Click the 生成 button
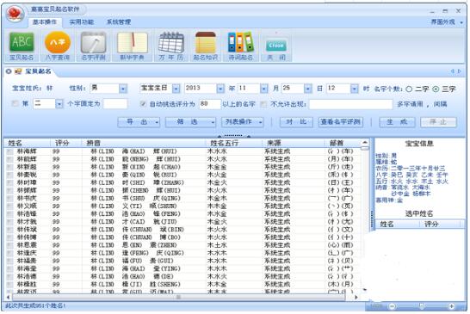The width and height of the screenshot is (470, 314). (397, 122)
